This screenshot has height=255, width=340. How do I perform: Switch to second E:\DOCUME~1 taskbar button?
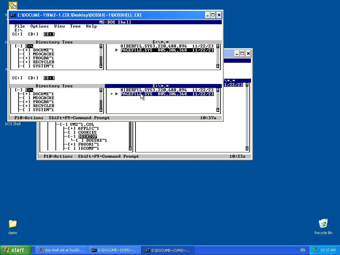[x=168, y=250]
